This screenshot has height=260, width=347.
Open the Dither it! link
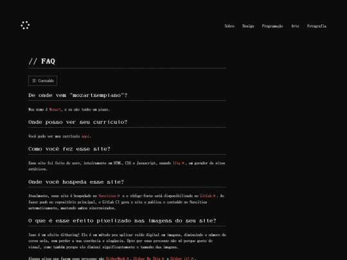pos(182,258)
